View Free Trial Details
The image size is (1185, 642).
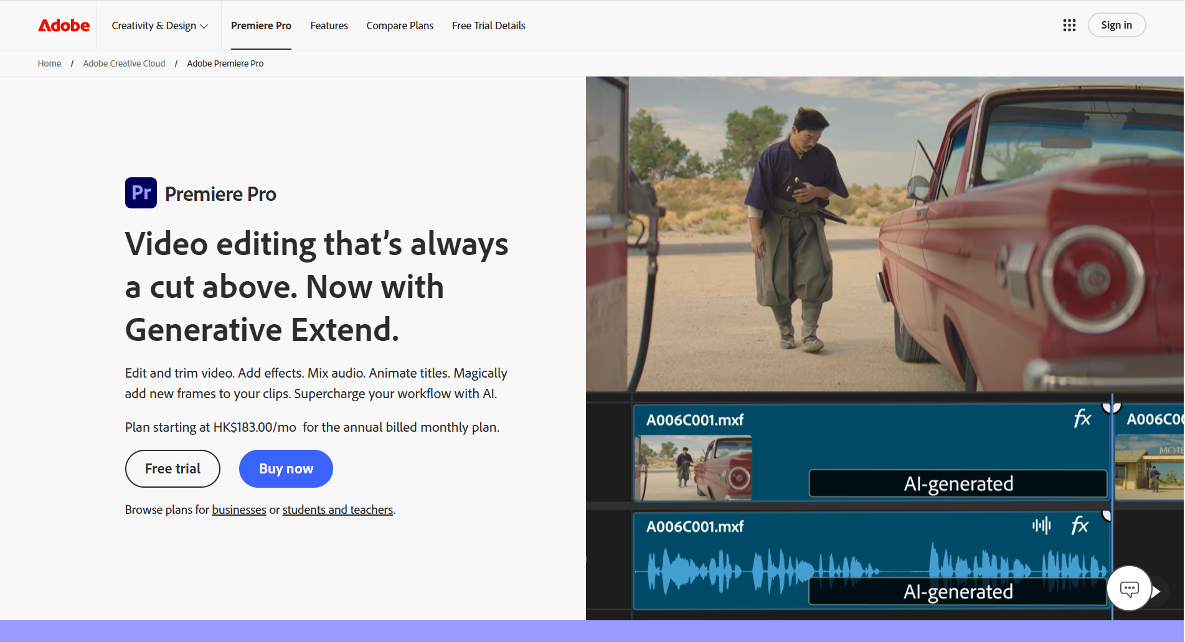pyautogui.click(x=488, y=26)
